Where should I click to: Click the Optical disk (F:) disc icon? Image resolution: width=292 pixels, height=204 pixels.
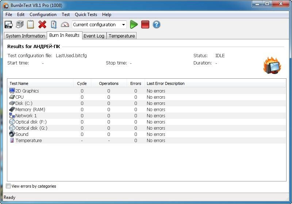pyautogui.click(x=12, y=122)
